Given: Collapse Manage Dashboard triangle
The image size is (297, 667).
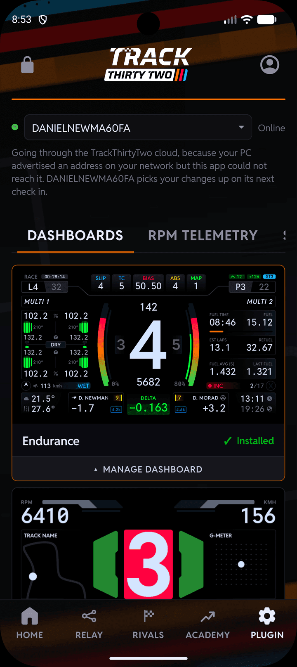Looking at the screenshot, I should point(96,470).
